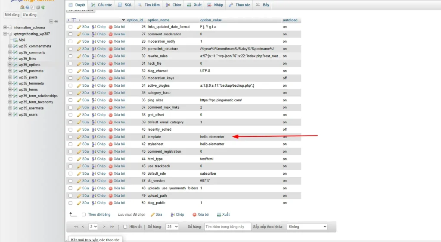Click the pencil icon for blog_charset row
The image size is (441, 242).
(x=79, y=71)
